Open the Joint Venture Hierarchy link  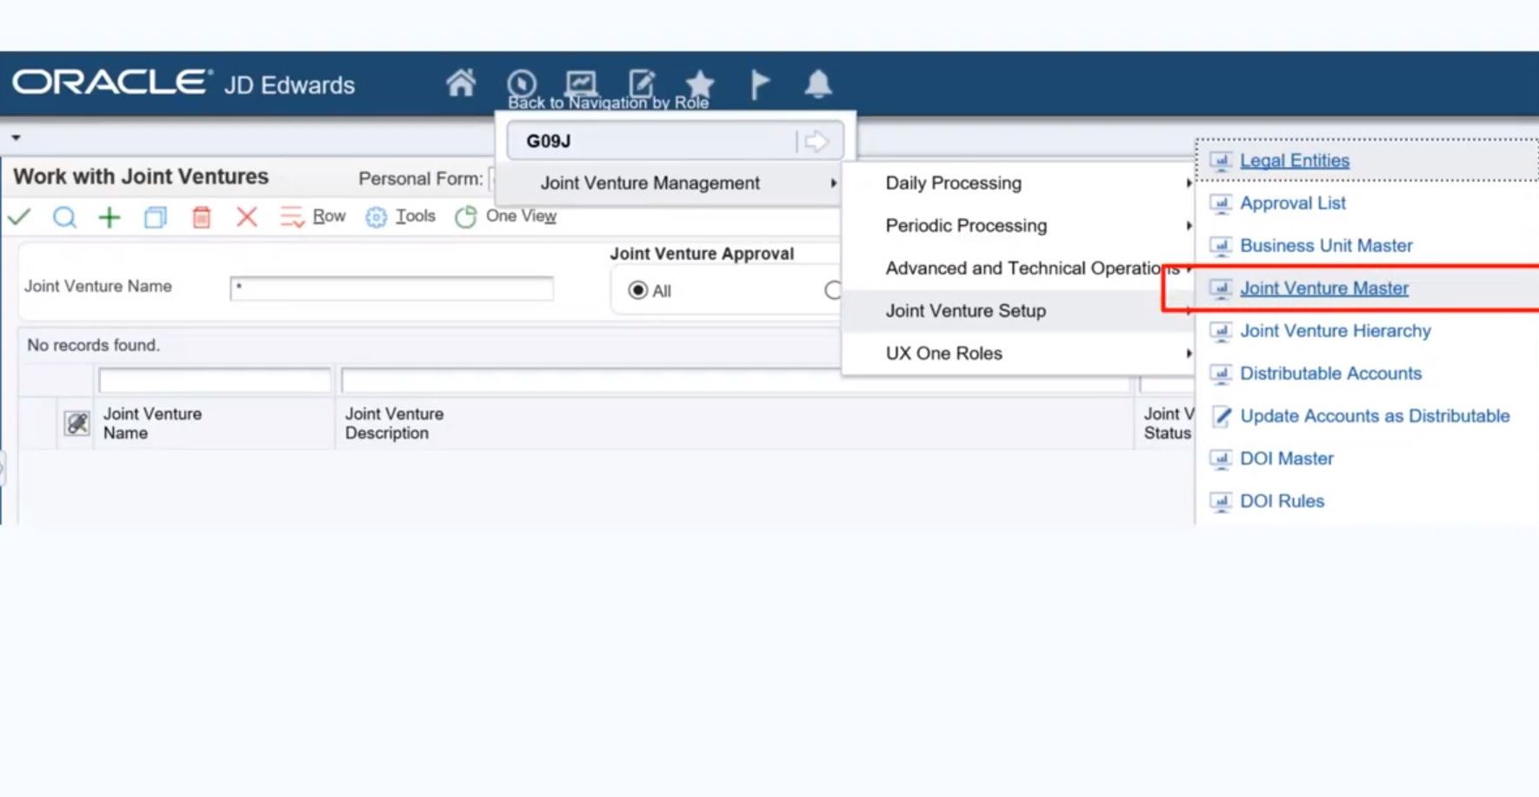click(x=1336, y=331)
